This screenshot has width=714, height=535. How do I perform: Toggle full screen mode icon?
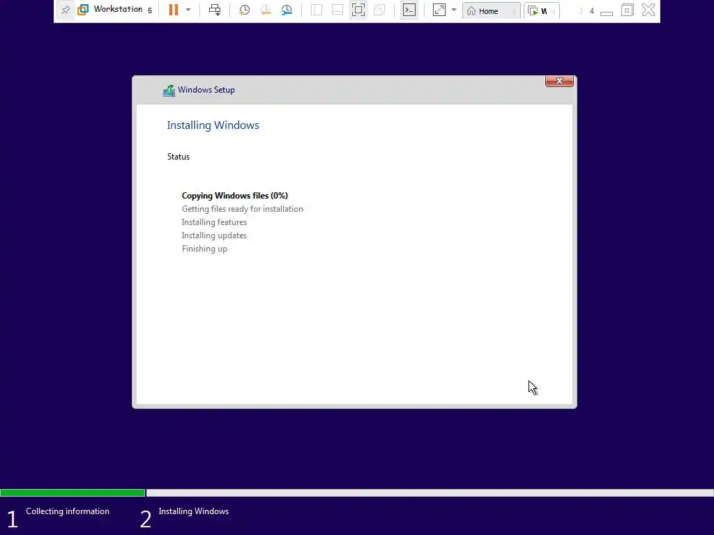[x=358, y=10]
